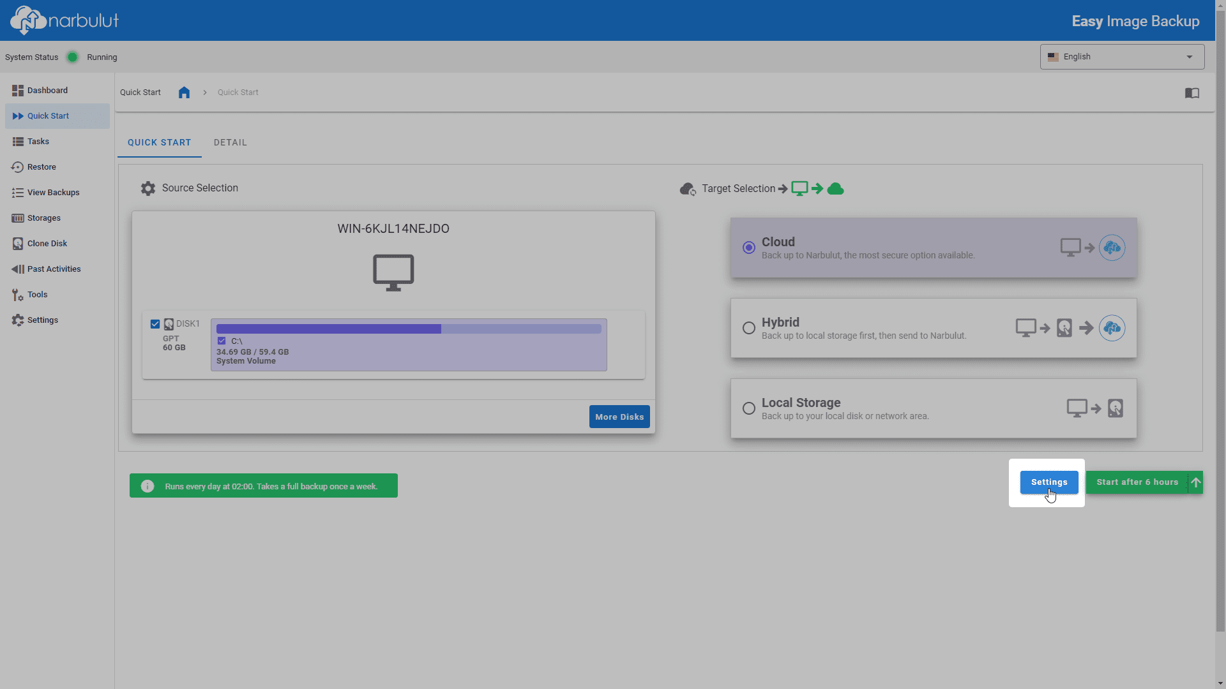The image size is (1226, 689).
Task: Click the disk icon in Local Storage card
Action: (x=1116, y=408)
